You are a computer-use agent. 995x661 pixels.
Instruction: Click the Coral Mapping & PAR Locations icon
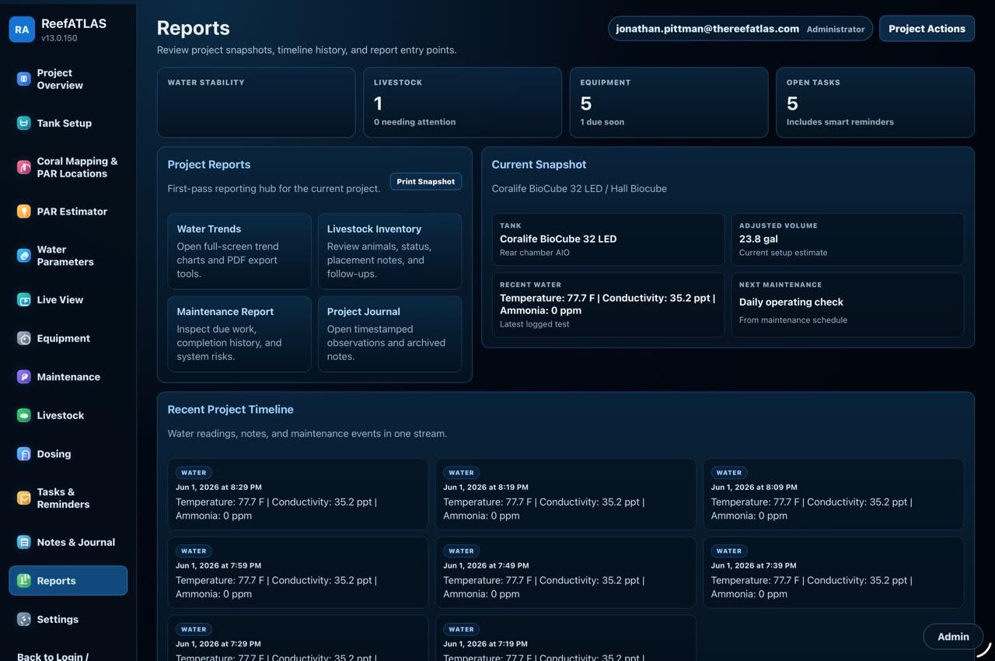pyautogui.click(x=24, y=167)
